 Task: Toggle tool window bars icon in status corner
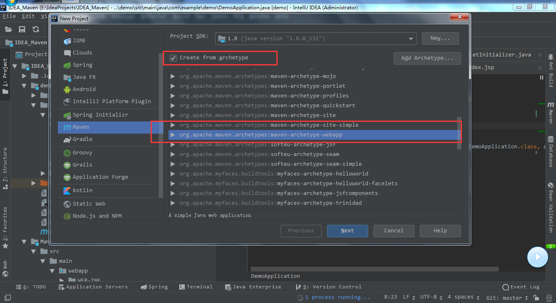click(x=7, y=298)
